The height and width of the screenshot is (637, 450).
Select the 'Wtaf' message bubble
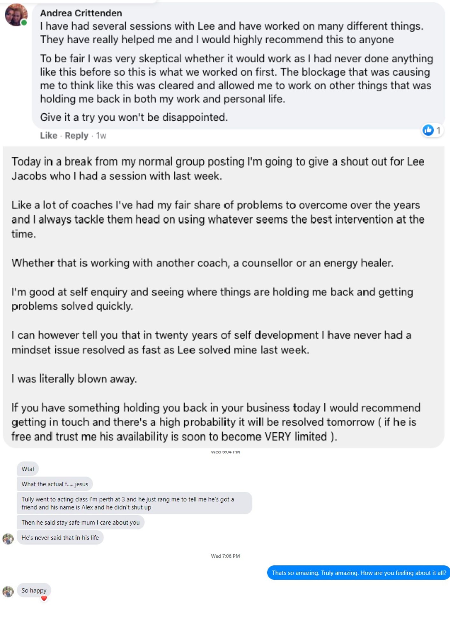pyautogui.click(x=28, y=469)
